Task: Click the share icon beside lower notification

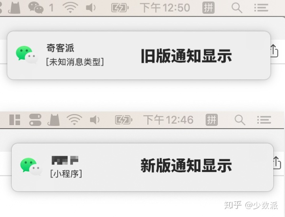Action: [277, 163]
